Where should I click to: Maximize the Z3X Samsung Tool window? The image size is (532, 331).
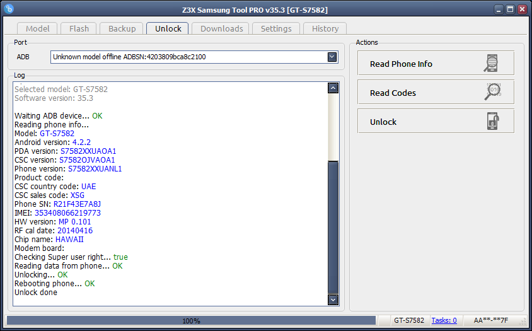click(511, 9)
